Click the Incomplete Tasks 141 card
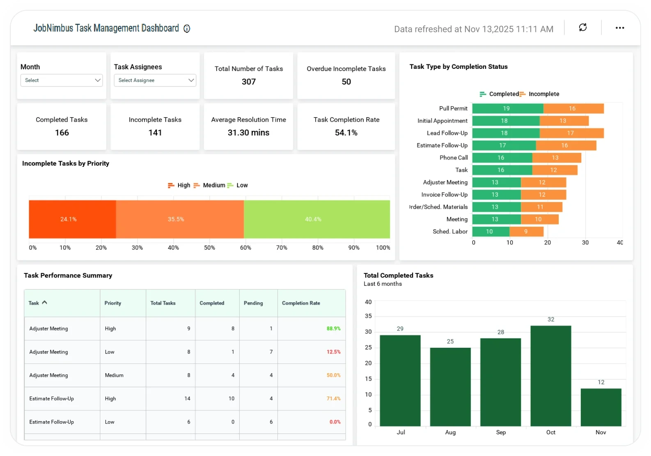Viewport: 651px width, 456px height. click(155, 126)
